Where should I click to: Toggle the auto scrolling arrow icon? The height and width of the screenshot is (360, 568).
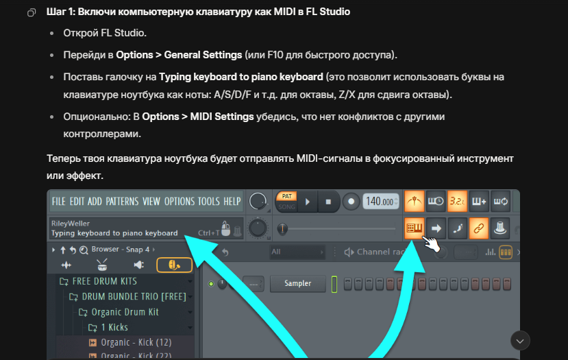(436, 228)
